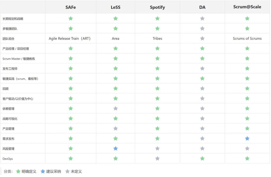The width and height of the screenshot is (271, 177).
Task: Click the blue star in LeSS 风险管理 row
Action: point(115,148)
